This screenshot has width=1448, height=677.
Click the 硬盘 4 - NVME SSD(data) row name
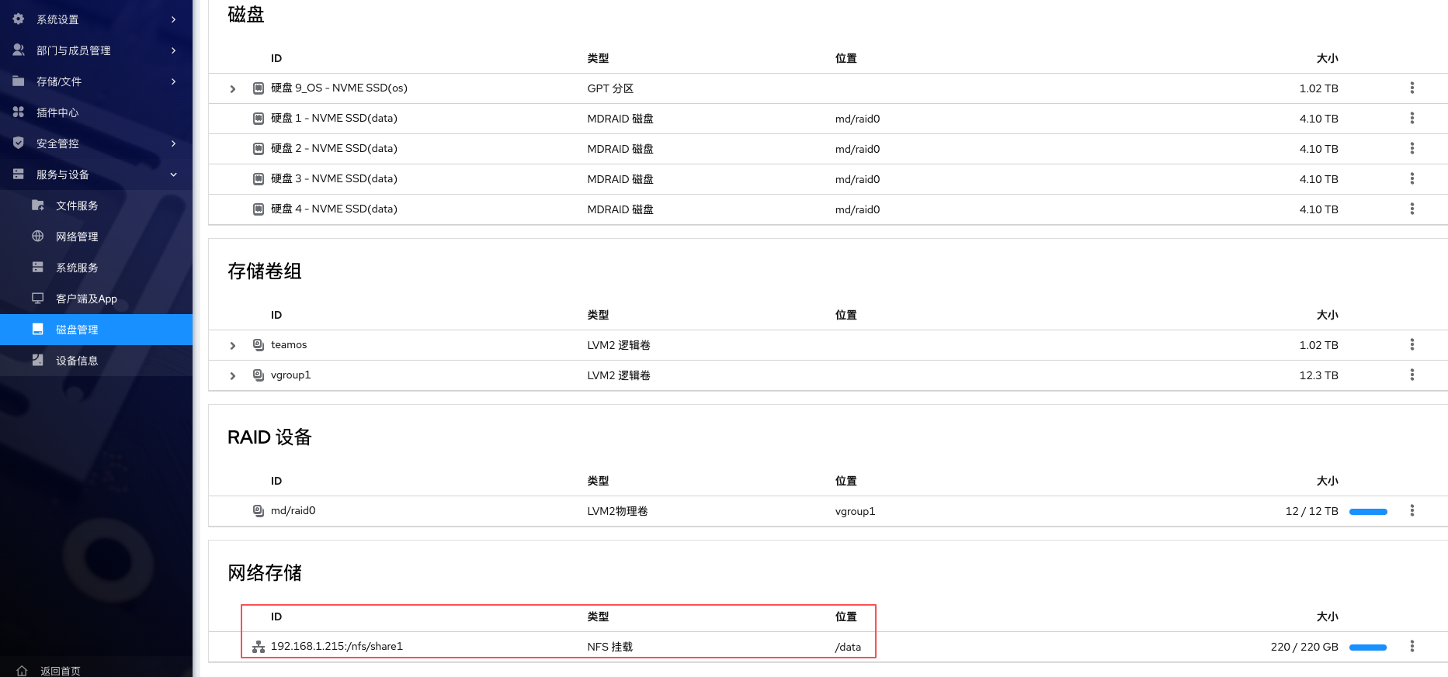(334, 209)
